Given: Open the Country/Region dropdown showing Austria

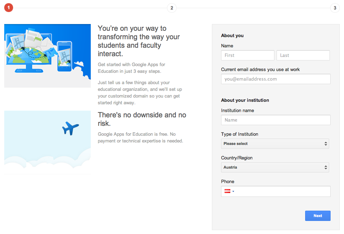Looking at the screenshot, I should [275, 168].
